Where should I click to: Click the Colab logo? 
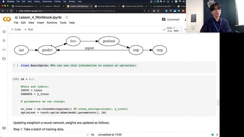[x=7, y=19]
